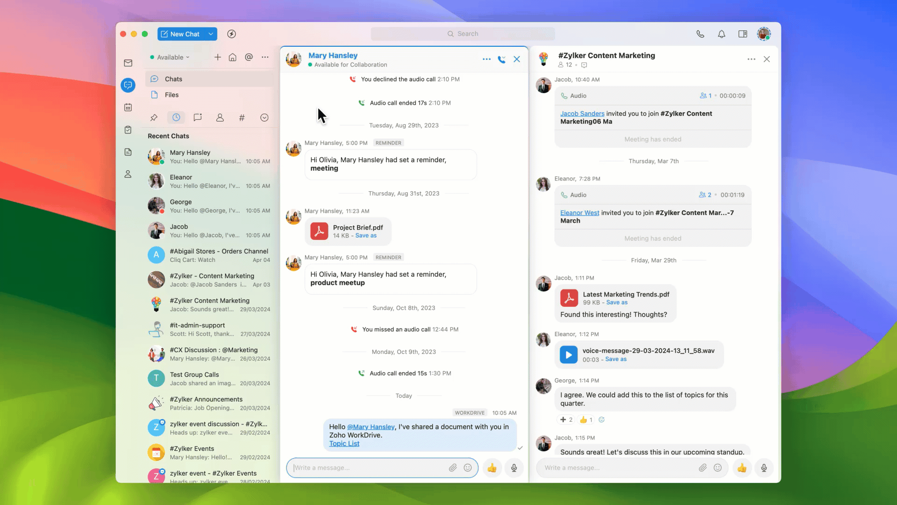Toggle Mary Hansley's available status indicator

tap(311, 65)
